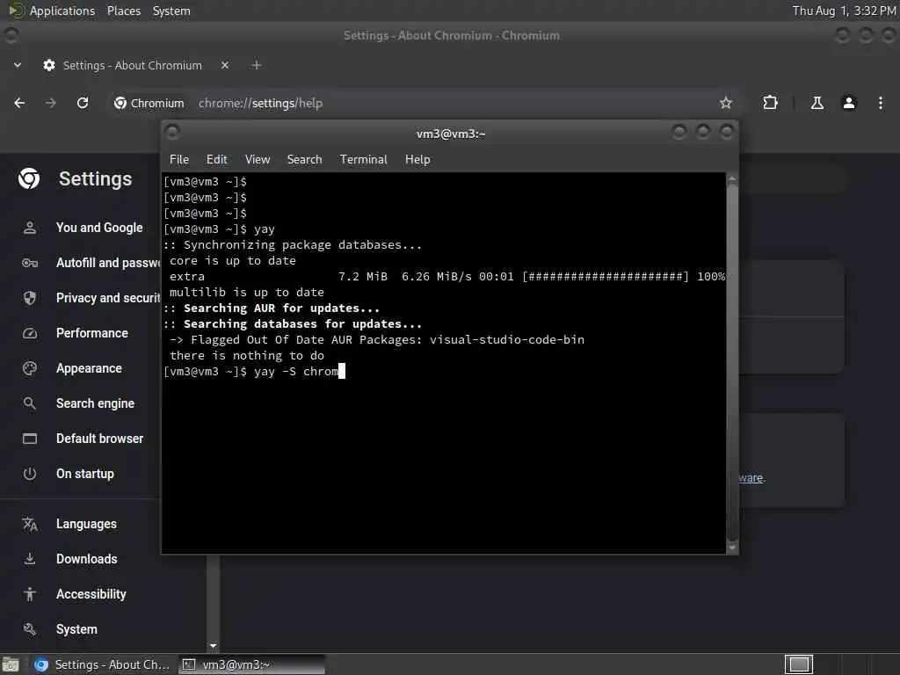Click the palette icon beside Appearance
The width and height of the screenshot is (900, 675).
pyautogui.click(x=30, y=368)
